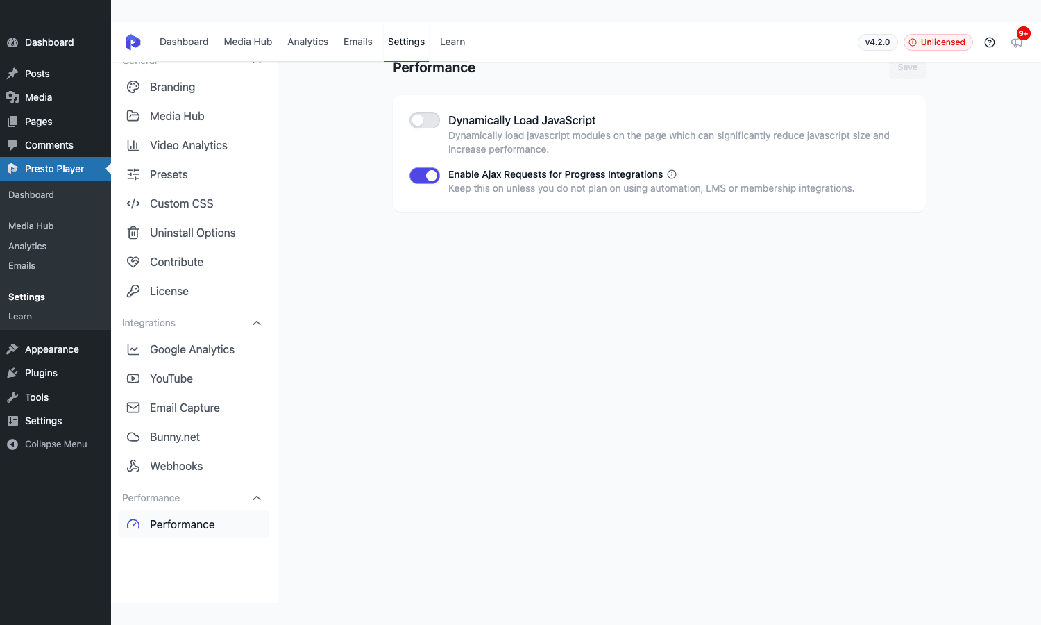
Task: Click the Webhooks icon in sidebar
Action: click(x=133, y=466)
